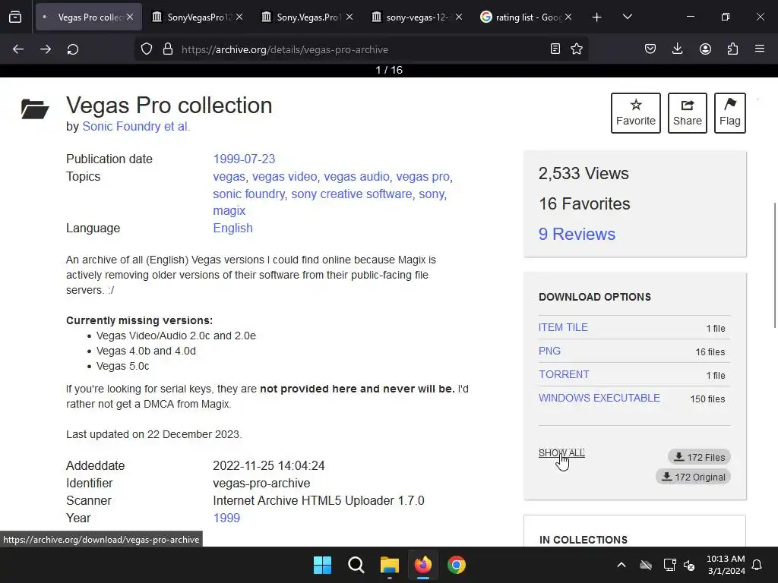Viewport: 778px width, 583px height.
Task: Open Firefox downloads panel
Action: pos(677,49)
